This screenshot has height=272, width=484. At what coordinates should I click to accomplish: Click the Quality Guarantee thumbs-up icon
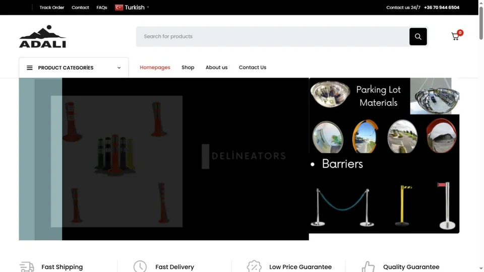[368, 267]
